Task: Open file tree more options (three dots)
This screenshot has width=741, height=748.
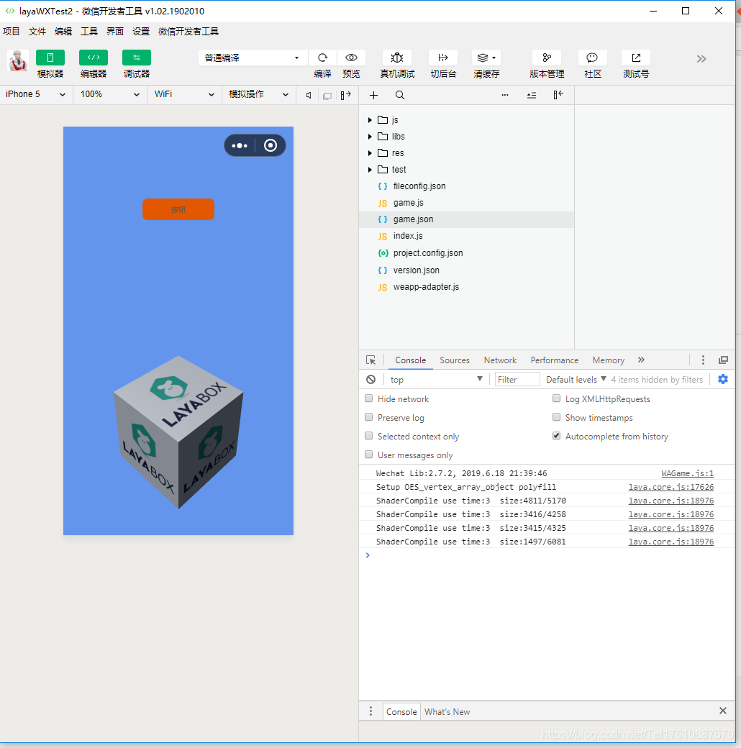Action: coord(505,95)
